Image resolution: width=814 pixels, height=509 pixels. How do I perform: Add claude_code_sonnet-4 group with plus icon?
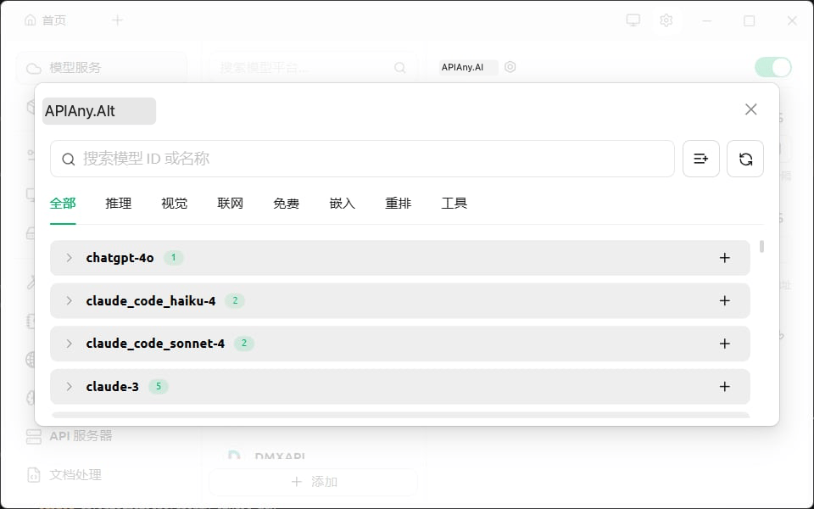725,344
